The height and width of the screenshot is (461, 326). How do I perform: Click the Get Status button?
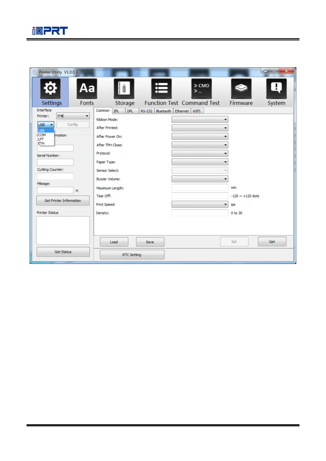(x=63, y=252)
